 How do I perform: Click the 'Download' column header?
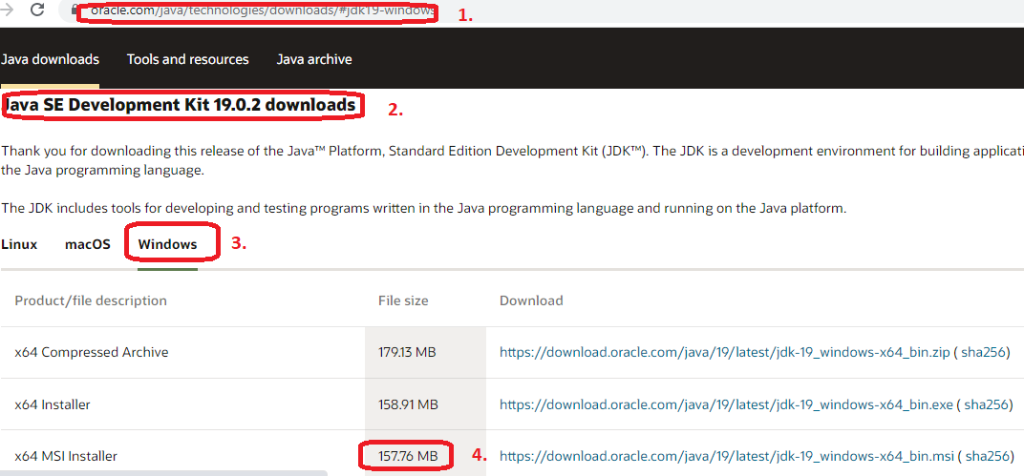[x=531, y=300]
